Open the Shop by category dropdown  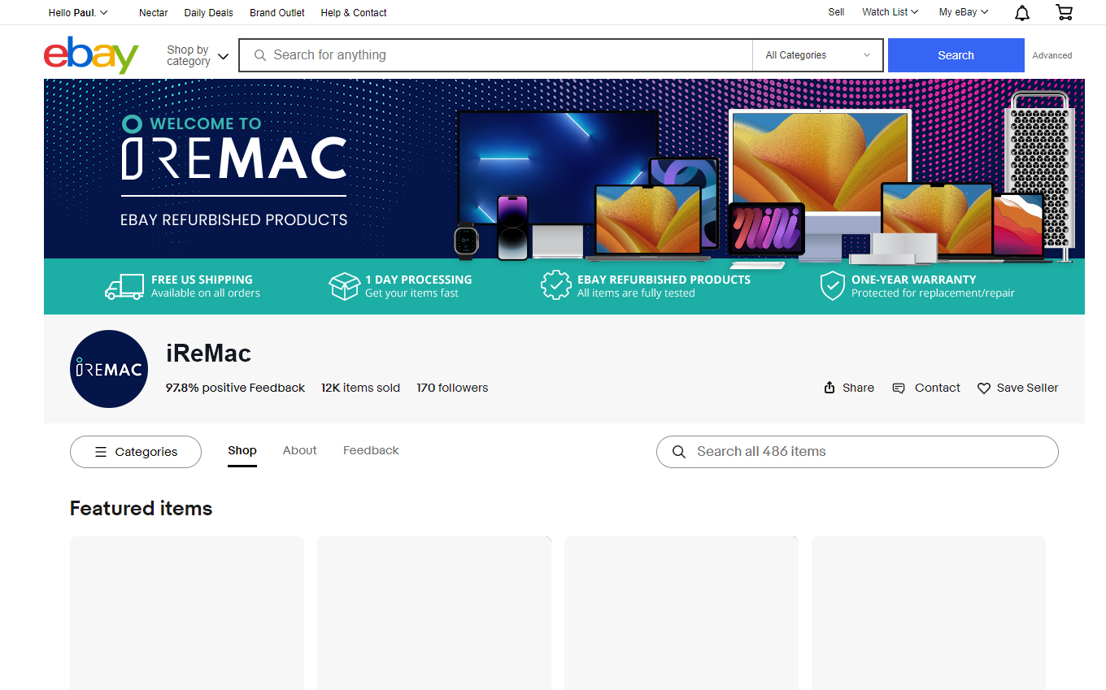click(198, 55)
